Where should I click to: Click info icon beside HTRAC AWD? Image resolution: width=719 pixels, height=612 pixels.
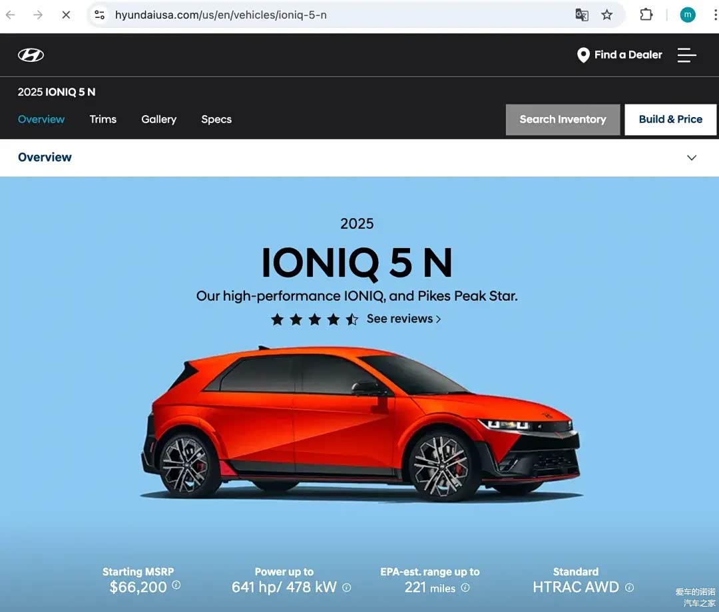630,587
